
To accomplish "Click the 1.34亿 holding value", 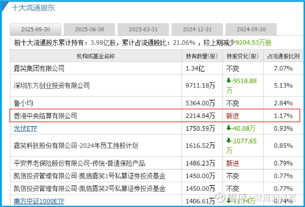I will pos(195,68).
